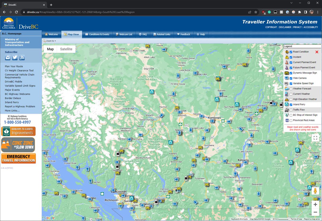Click the Cone Zone Slow Down banner
Image resolution: width=322 pixels, height=221 pixels.
pos(18,145)
